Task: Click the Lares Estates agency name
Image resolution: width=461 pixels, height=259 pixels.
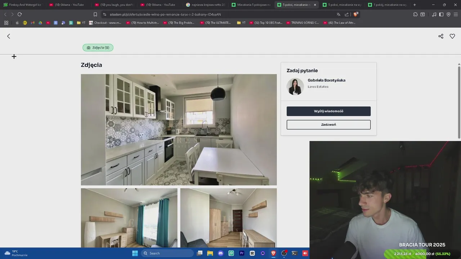Action: [x=318, y=87]
